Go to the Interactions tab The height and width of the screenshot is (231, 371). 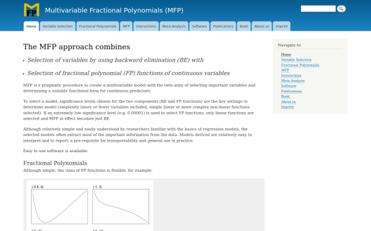coord(146,26)
